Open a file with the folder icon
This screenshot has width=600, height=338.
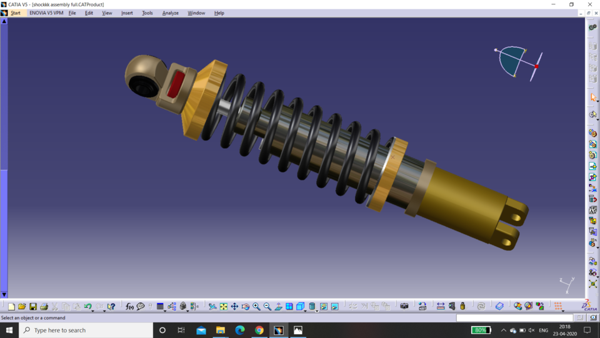[22, 306]
